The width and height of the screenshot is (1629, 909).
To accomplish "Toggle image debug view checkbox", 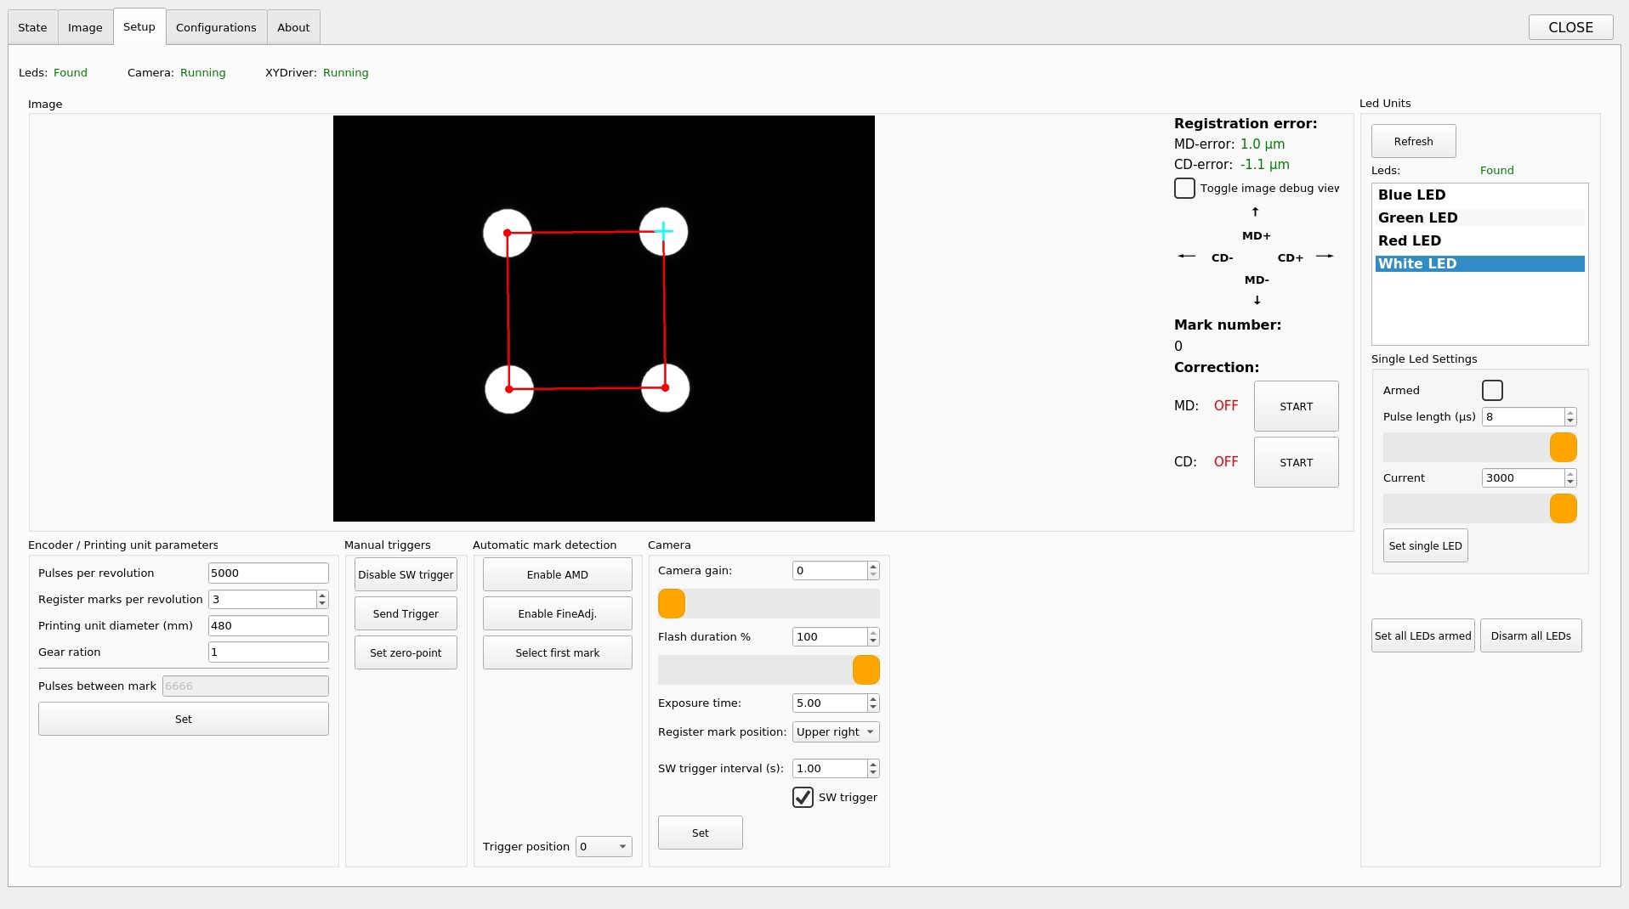I will [1184, 189].
